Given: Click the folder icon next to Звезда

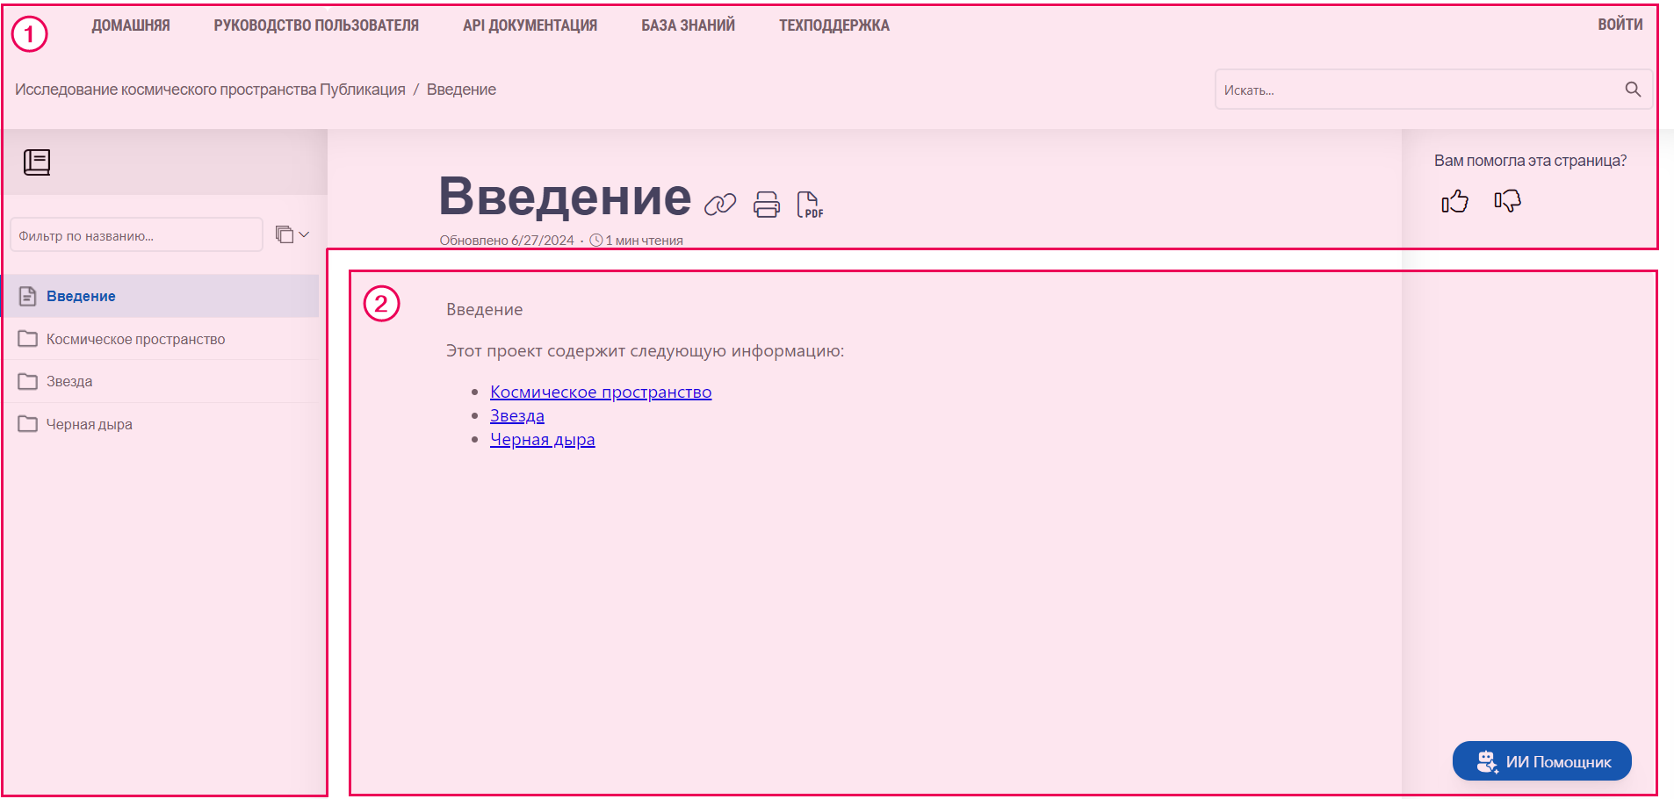Looking at the screenshot, I should point(27,380).
